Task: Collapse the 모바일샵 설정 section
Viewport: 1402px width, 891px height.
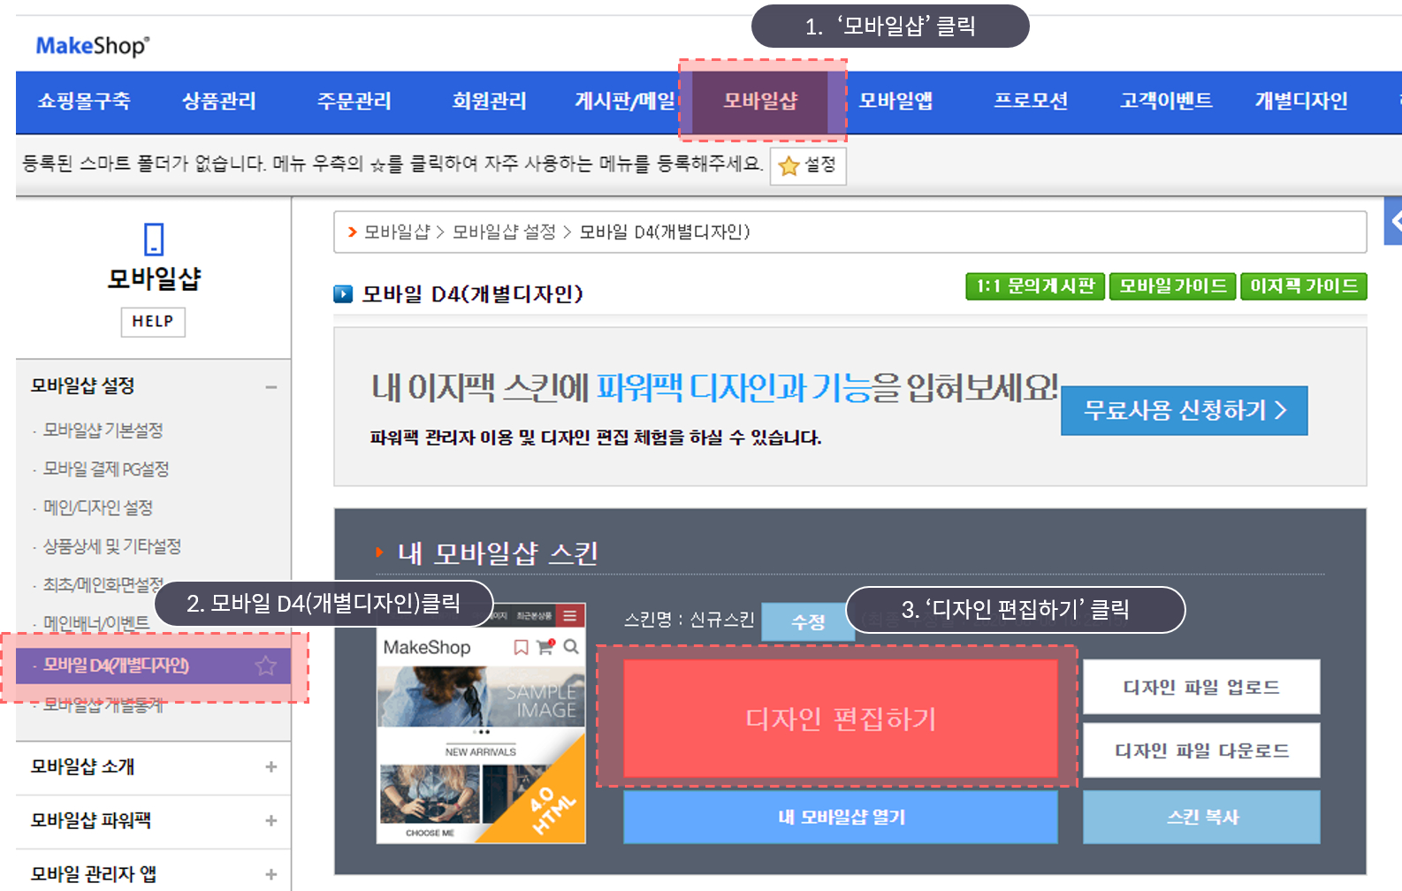Action: (x=271, y=386)
